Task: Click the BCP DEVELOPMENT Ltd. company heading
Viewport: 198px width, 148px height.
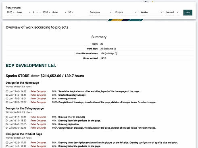Action: (31, 66)
